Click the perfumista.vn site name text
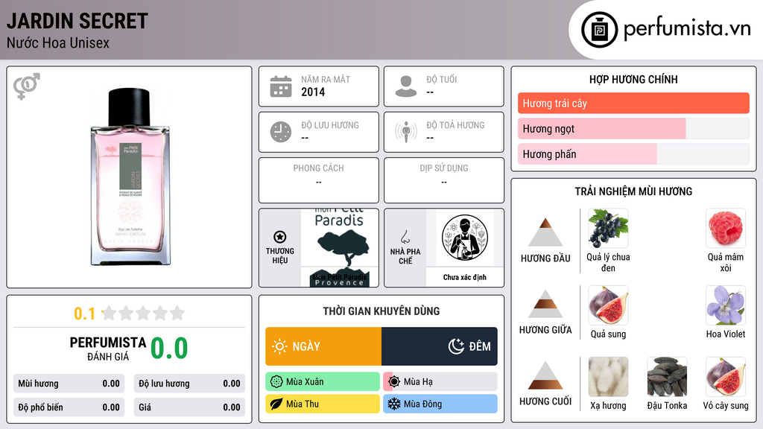The height and width of the screenshot is (429, 763). [x=687, y=28]
